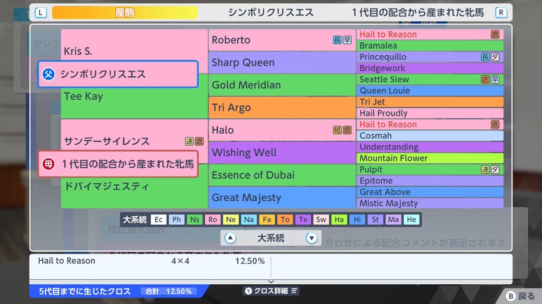Viewport: 542px width, 304px height.
Task: Click the Ne lineage legend chip
Action: (231, 219)
